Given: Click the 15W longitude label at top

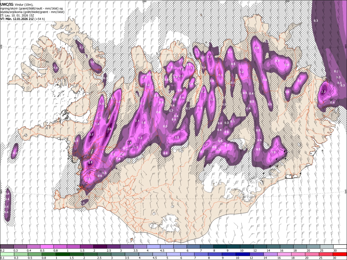Looking at the screenshot, I should coord(287,1).
